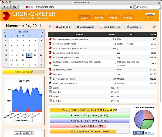The width and height of the screenshot is (162, 137).
Task: Click the runner icon beside Shoveling snow row
Action: (x=50, y=78)
